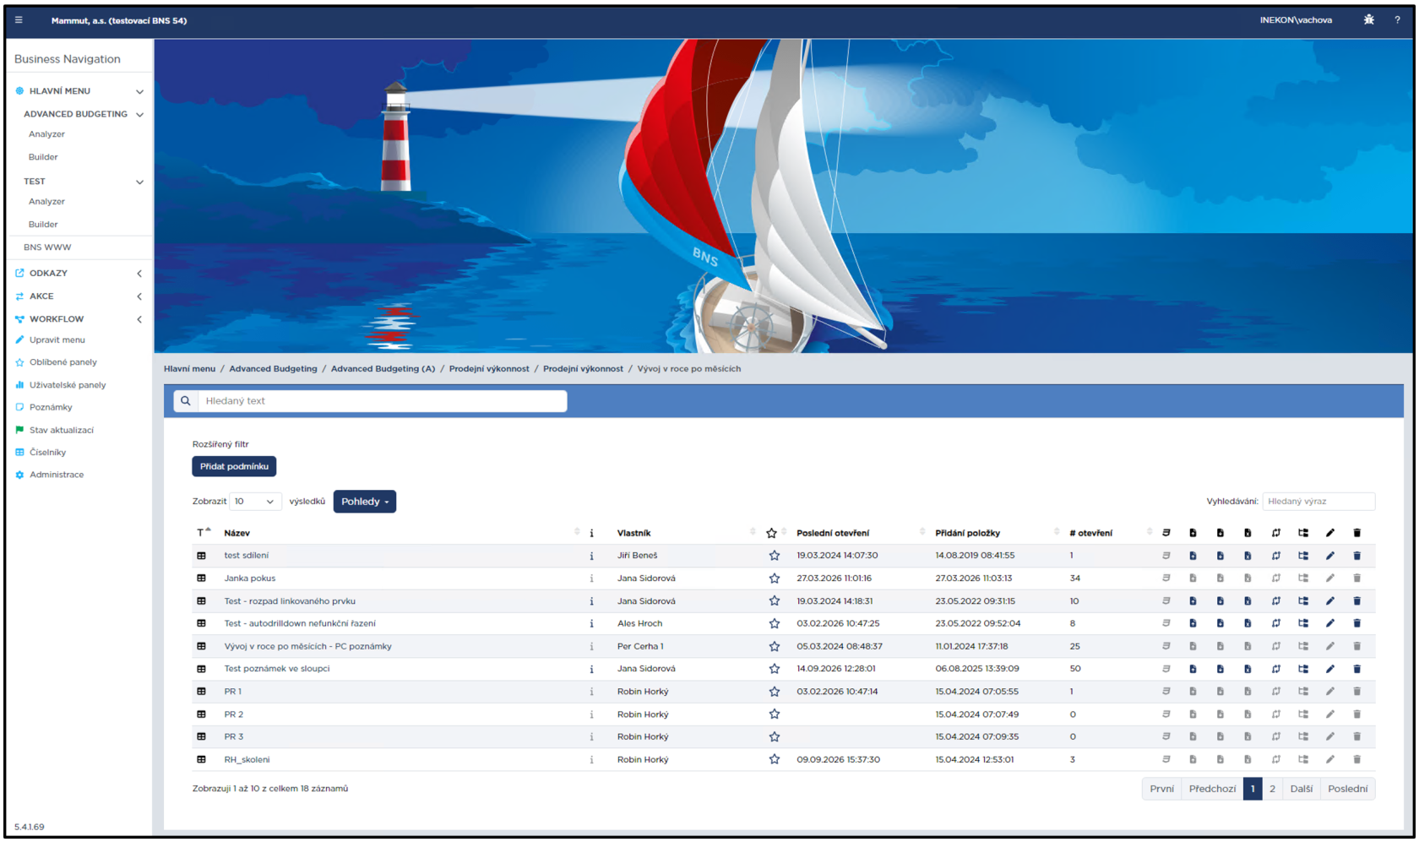Screen dimensions: 1419x842
Task: Click the pencil edit icon for 'test sdílení'
Action: (x=1329, y=556)
